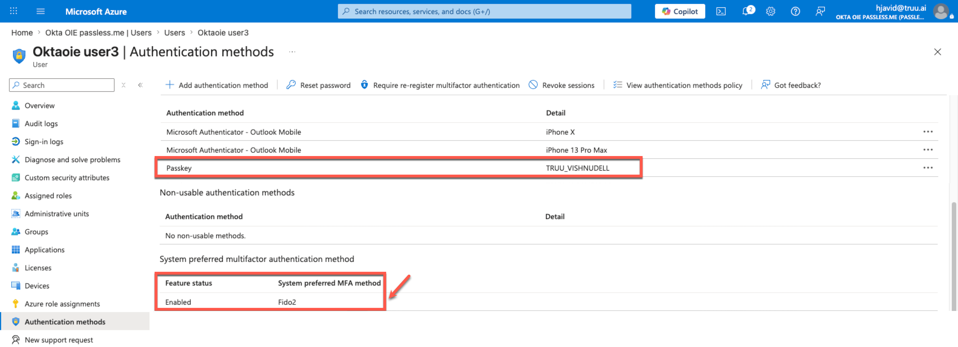This screenshot has width=958, height=347.
Task: Open View authentication methods policy
Action: point(678,85)
